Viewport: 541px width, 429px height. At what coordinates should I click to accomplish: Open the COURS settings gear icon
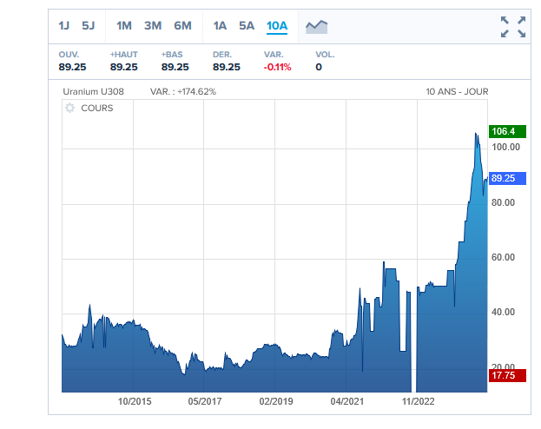click(x=69, y=108)
